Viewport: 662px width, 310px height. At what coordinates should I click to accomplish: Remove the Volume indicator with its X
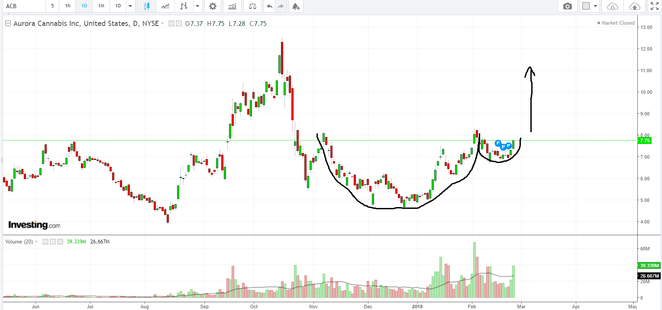pyautogui.click(x=60, y=242)
